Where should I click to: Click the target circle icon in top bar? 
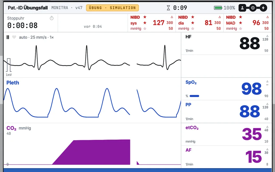click(x=253, y=8)
